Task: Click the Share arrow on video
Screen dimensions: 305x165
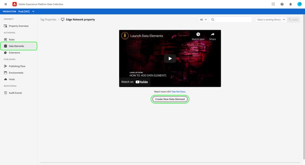Action: point(212,34)
